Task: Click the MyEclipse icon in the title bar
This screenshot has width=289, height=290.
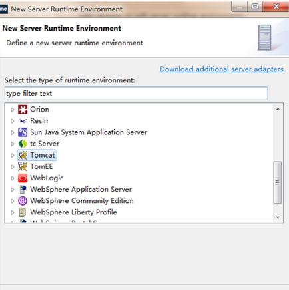Action: 3,9
